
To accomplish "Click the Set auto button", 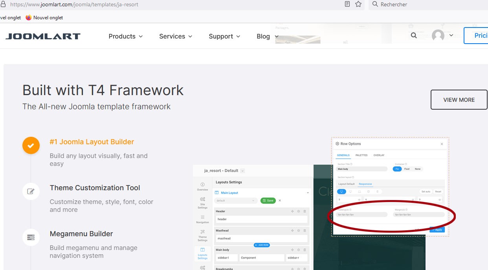I will click(426, 191).
